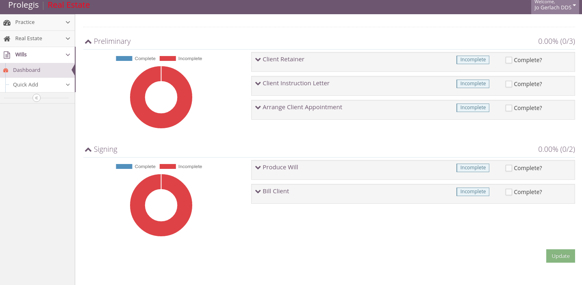Select Quick Add under Wills
Viewport: 582px width, 285px height.
tap(37, 85)
